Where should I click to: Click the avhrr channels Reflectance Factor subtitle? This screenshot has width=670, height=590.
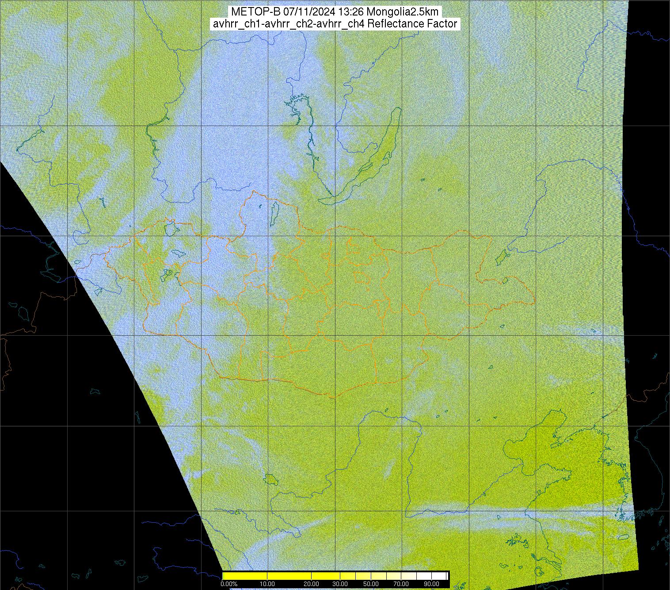click(335, 24)
